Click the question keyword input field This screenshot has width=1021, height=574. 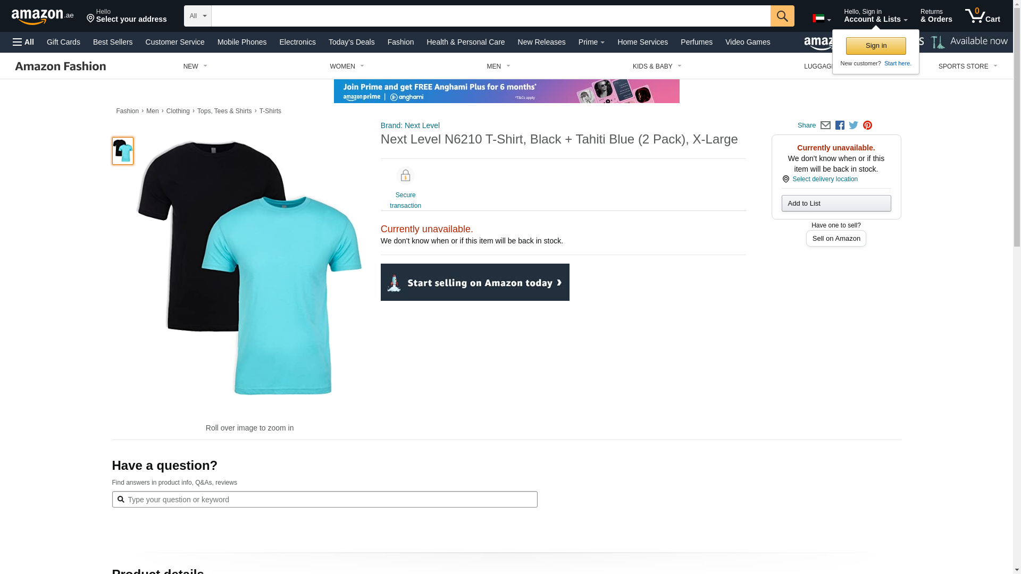(330, 500)
